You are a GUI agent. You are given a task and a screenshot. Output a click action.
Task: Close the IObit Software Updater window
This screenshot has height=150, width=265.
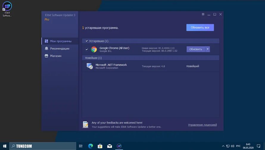coord(221,14)
